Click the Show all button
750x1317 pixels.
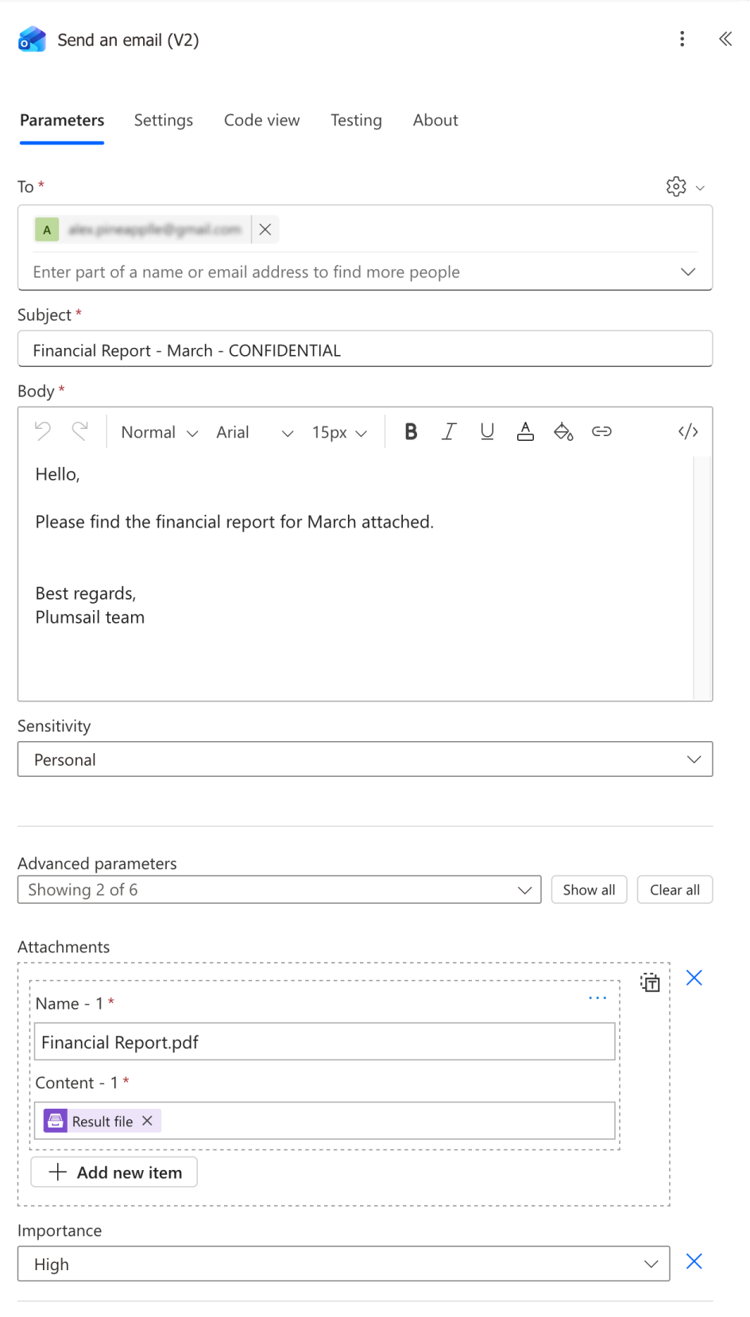pos(589,890)
